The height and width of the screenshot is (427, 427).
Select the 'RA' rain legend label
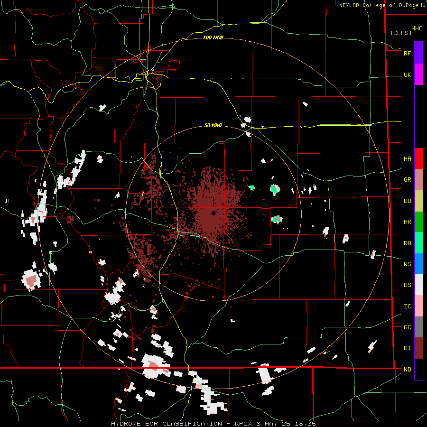pyautogui.click(x=407, y=243)
